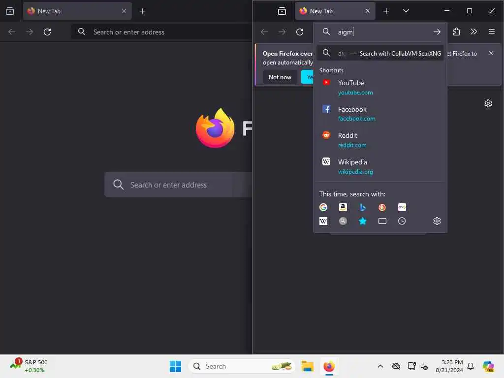The height and width of the screenshot is (378, 504).
Task: Search this time with eBay
Action: 402,207
